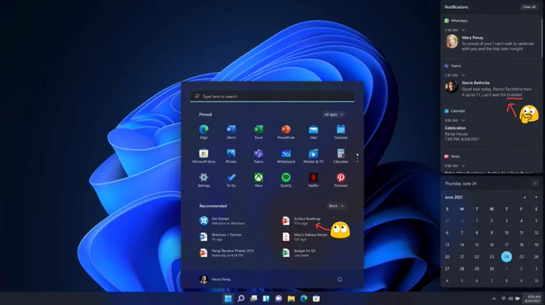Viewport: 545px width, 305px height.
Task: Launch PowerPoint pinned app
Action: (285, 131)
